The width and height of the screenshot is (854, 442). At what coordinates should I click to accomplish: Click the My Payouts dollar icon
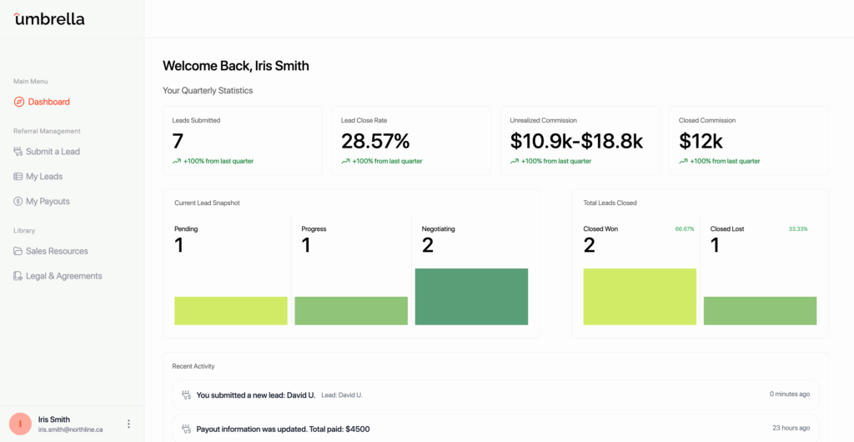tap(18, 202)
